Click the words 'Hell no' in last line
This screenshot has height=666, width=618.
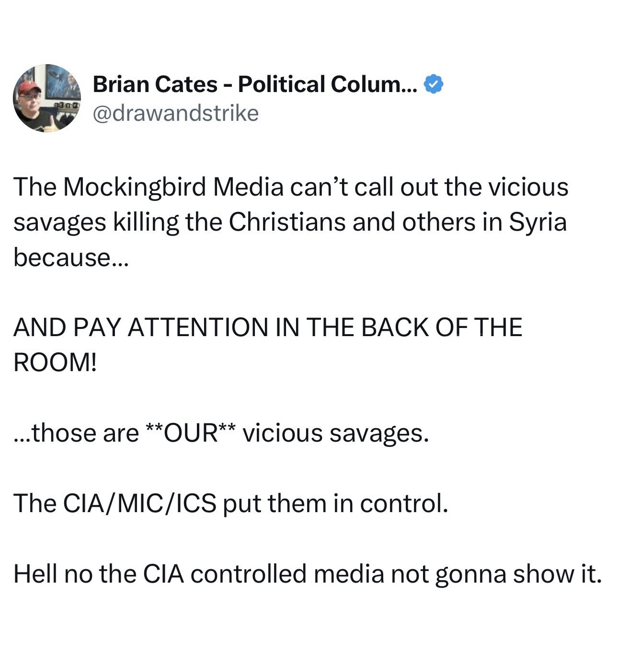click(53, 574)
